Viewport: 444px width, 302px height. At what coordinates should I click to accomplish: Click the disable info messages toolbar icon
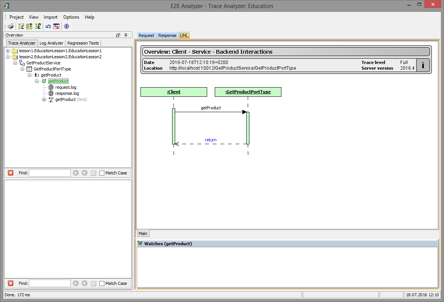56,26
